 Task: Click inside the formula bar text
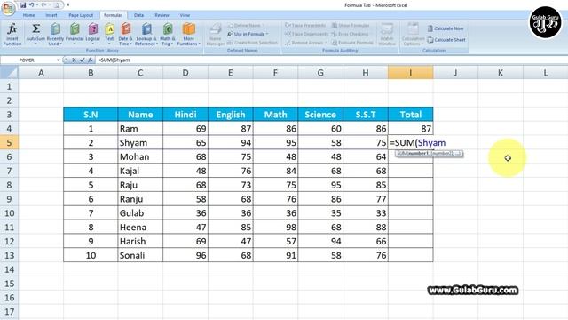(x=114, y=60)
